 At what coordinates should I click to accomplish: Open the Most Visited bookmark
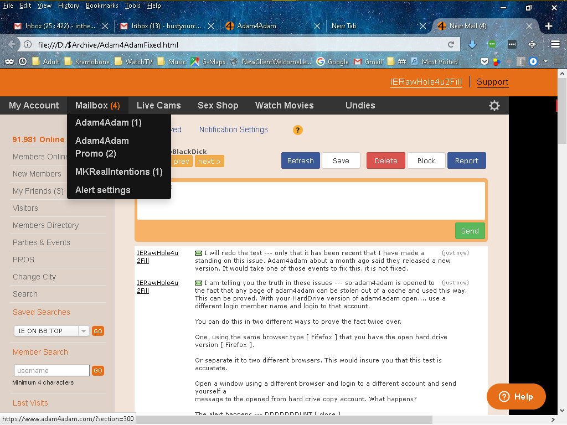point(434,62)
